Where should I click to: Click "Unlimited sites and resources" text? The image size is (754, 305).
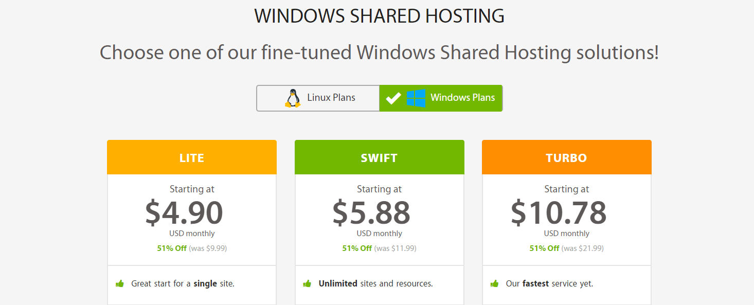[375, 283]
